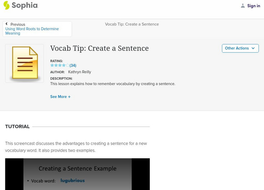The image size is (264, 190).
Task: Open the Other Actions dropdown
Action: (x=240, y=48)
